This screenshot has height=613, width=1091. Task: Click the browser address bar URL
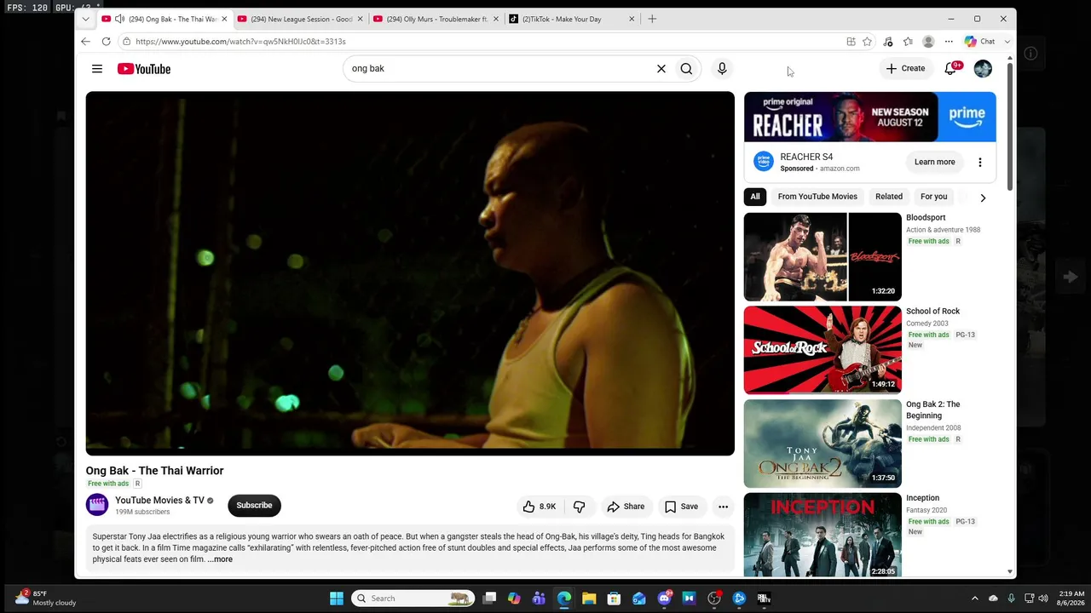tap(240, 42)
